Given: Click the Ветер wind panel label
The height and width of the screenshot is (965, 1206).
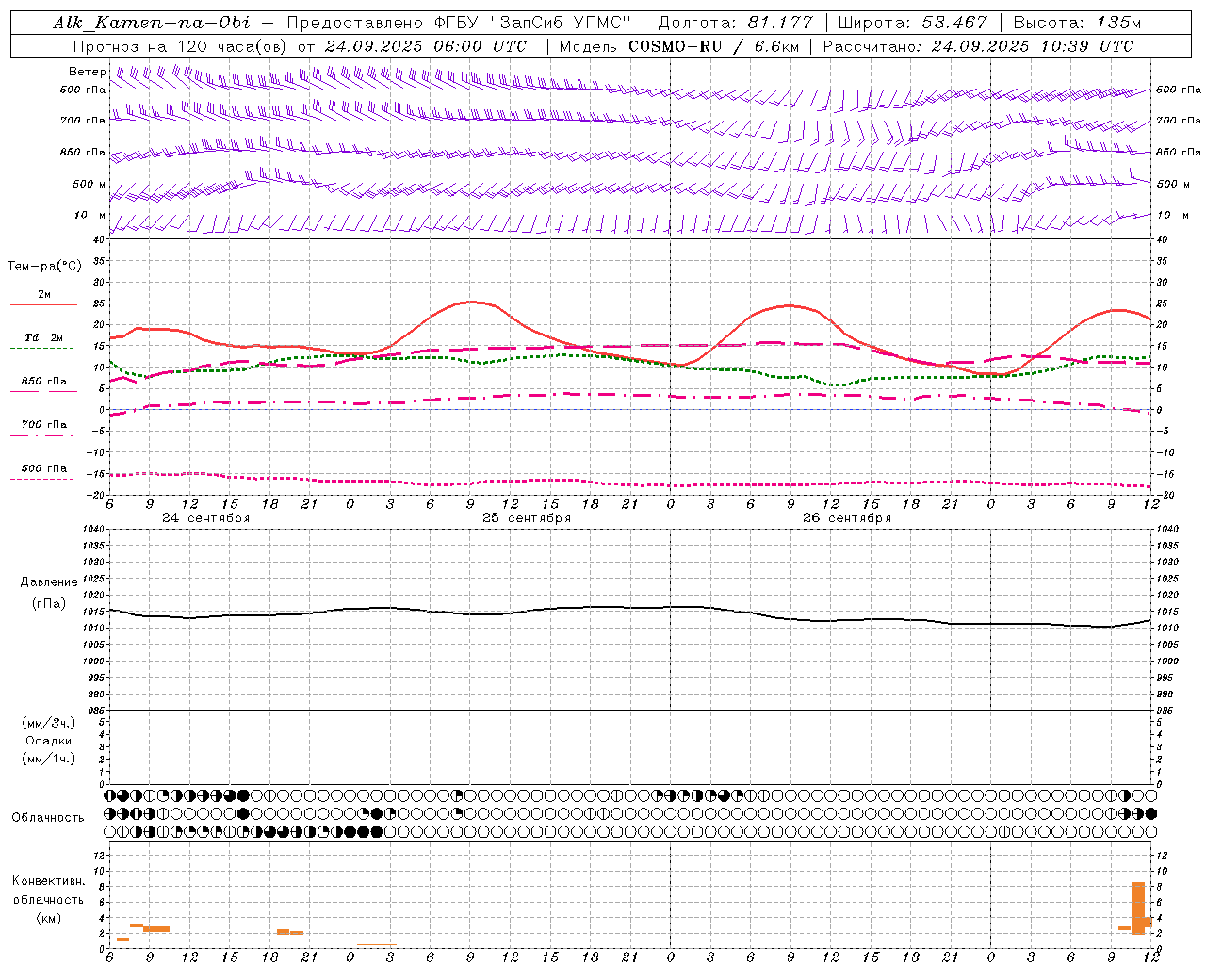Looking at the screenshot, I should (x=88, y=72).
